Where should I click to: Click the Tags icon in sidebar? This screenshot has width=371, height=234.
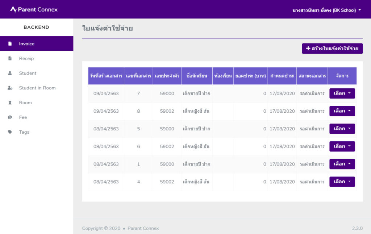10,132
